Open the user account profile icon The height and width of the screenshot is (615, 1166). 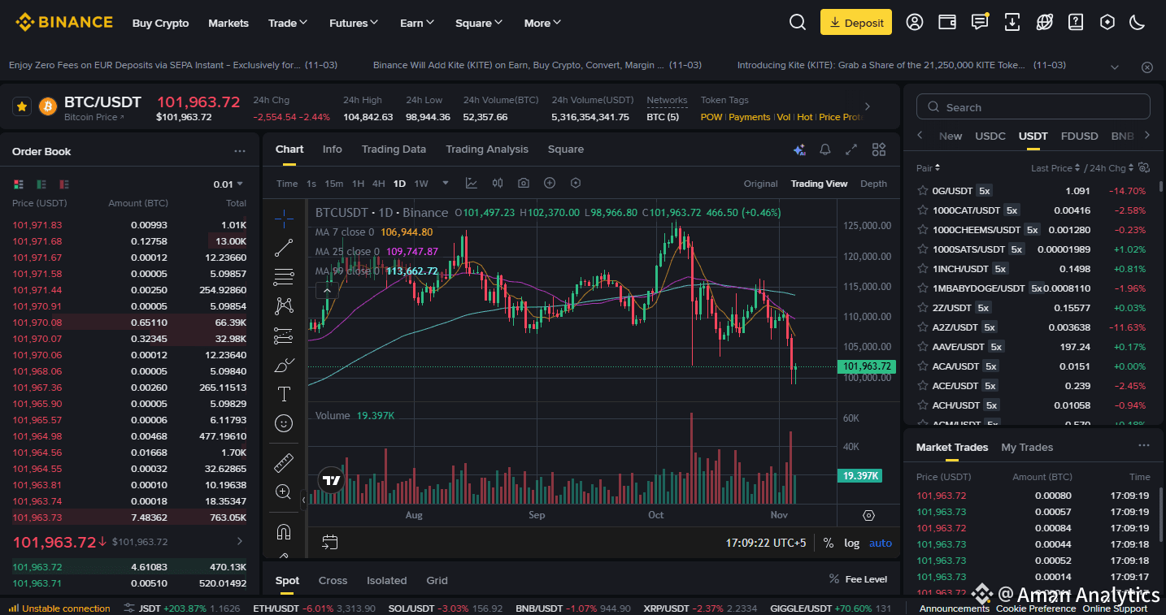(915, 23)
